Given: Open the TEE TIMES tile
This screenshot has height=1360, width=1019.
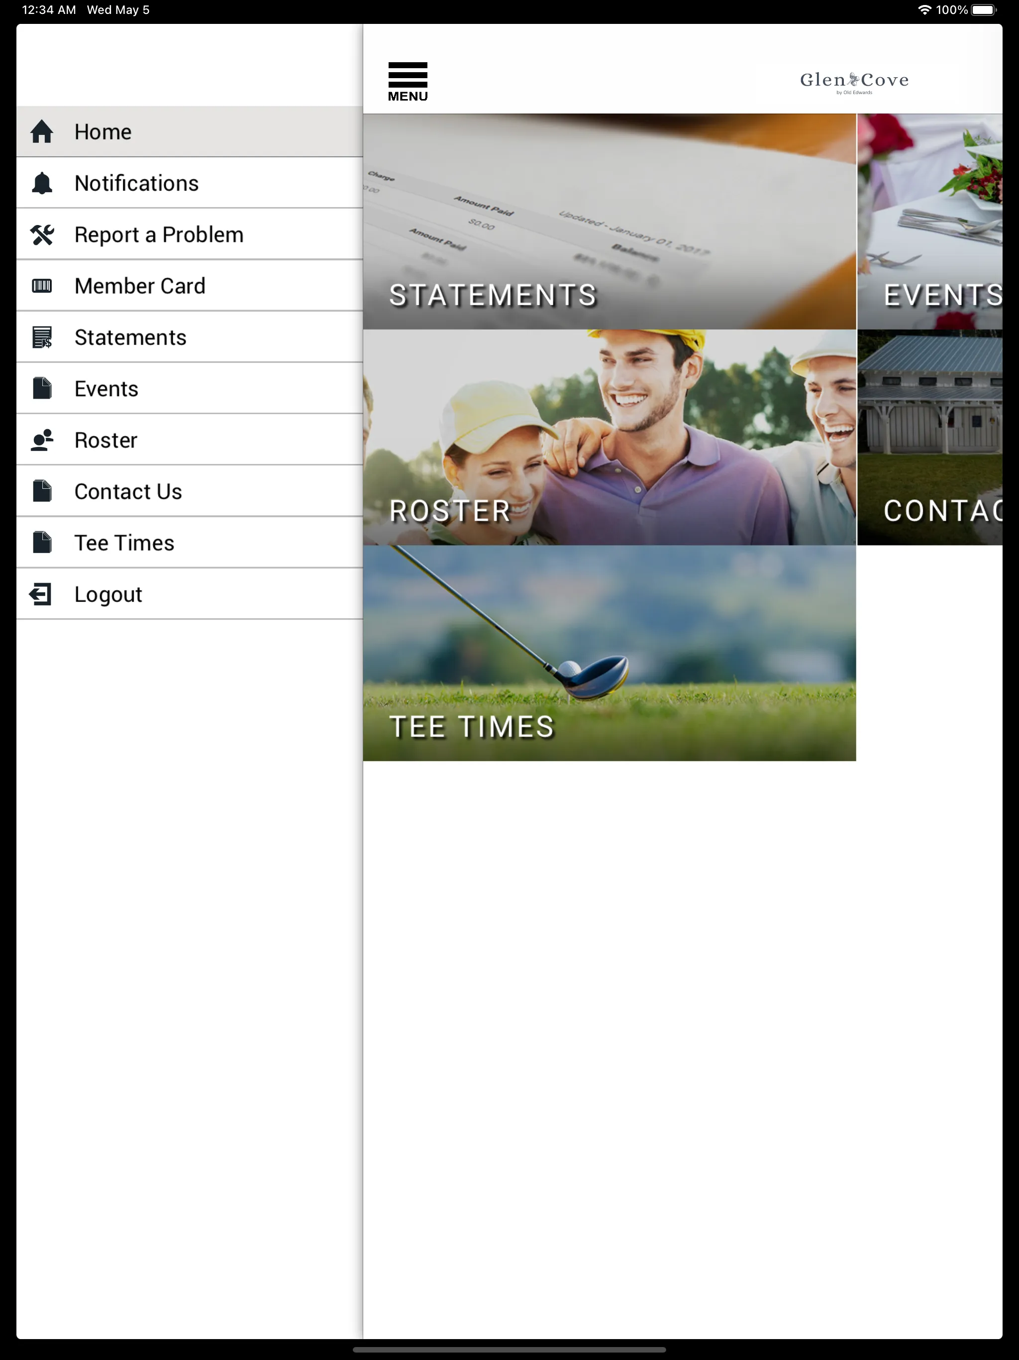Looking at the screenshot, I should 609,653.
